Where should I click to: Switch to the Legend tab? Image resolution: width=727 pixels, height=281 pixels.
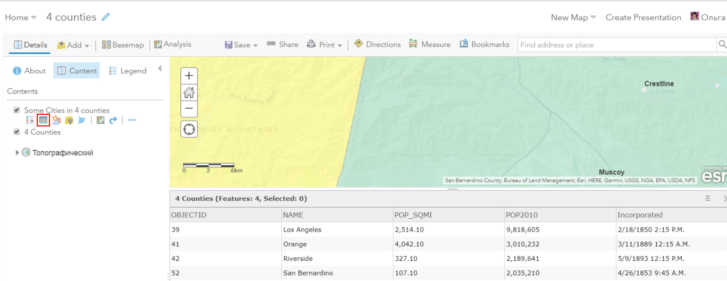point(128,71)
